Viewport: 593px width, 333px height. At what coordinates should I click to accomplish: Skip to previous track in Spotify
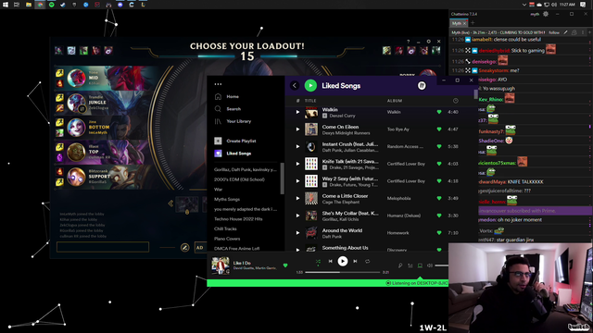(x=330, y=261)
